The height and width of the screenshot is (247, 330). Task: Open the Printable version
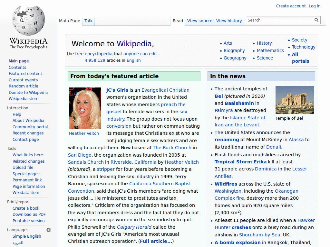[x=29, y=221]
